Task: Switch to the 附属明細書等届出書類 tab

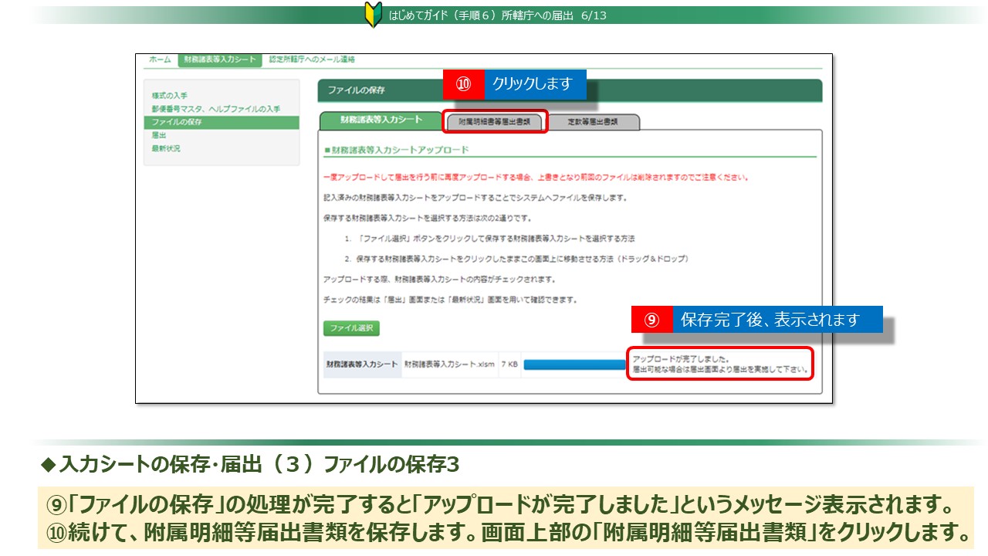Action: pyautogui.click(x=495, y=122)
